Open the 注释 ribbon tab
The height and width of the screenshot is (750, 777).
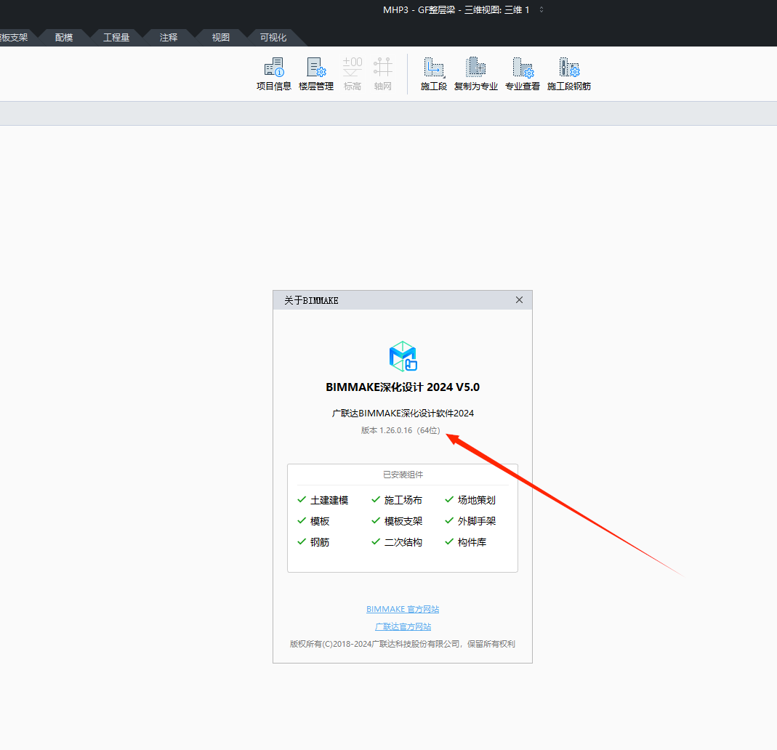[x=169, y=38]
